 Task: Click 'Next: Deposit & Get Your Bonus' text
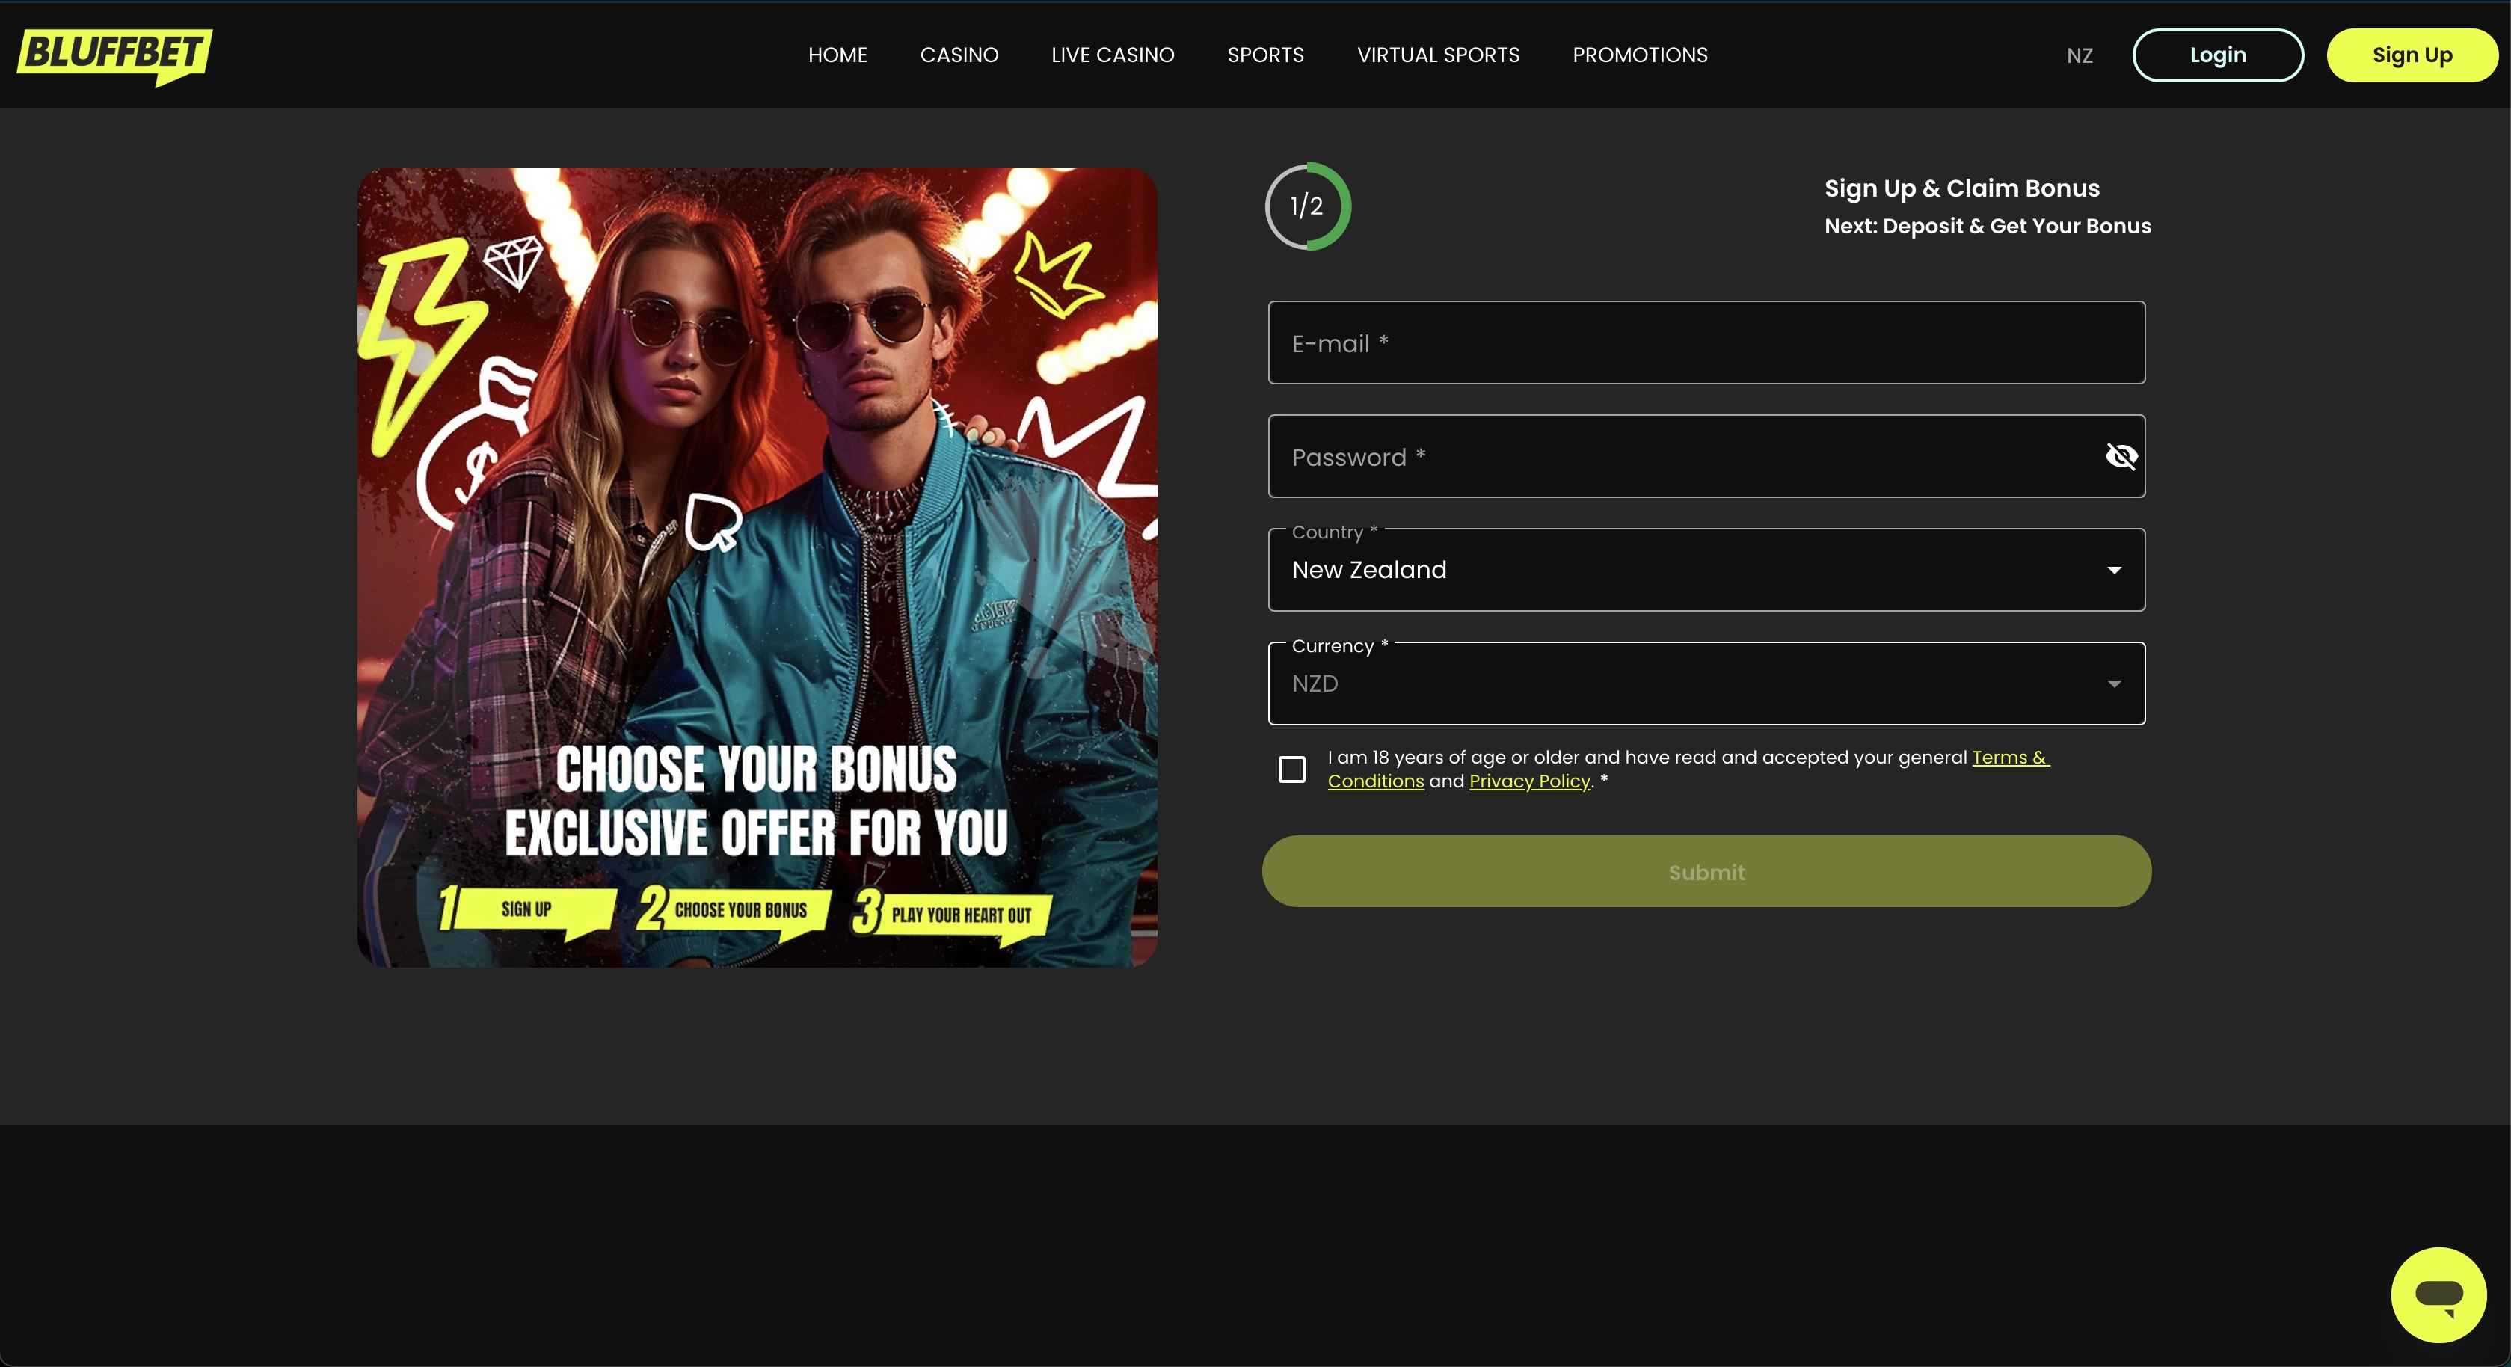(1988, 226)
